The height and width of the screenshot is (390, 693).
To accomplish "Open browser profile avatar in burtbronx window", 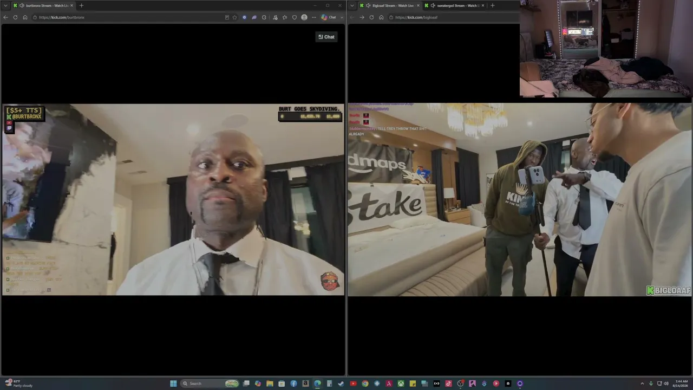I will [304, 17].
